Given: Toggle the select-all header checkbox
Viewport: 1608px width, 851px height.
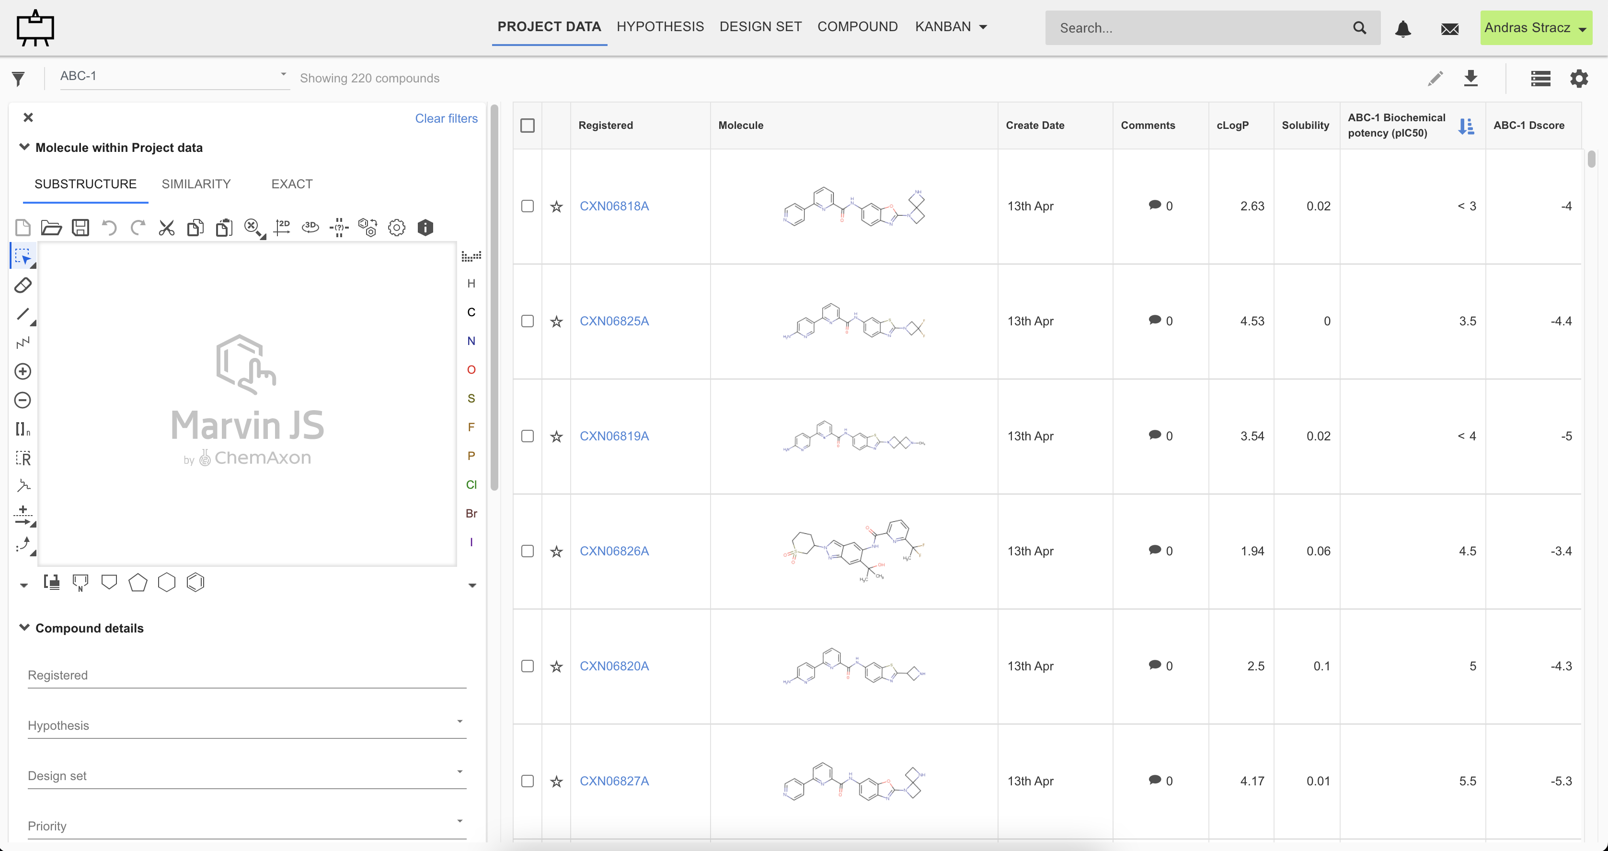Looking at the screenshot, I should (528, 126).
